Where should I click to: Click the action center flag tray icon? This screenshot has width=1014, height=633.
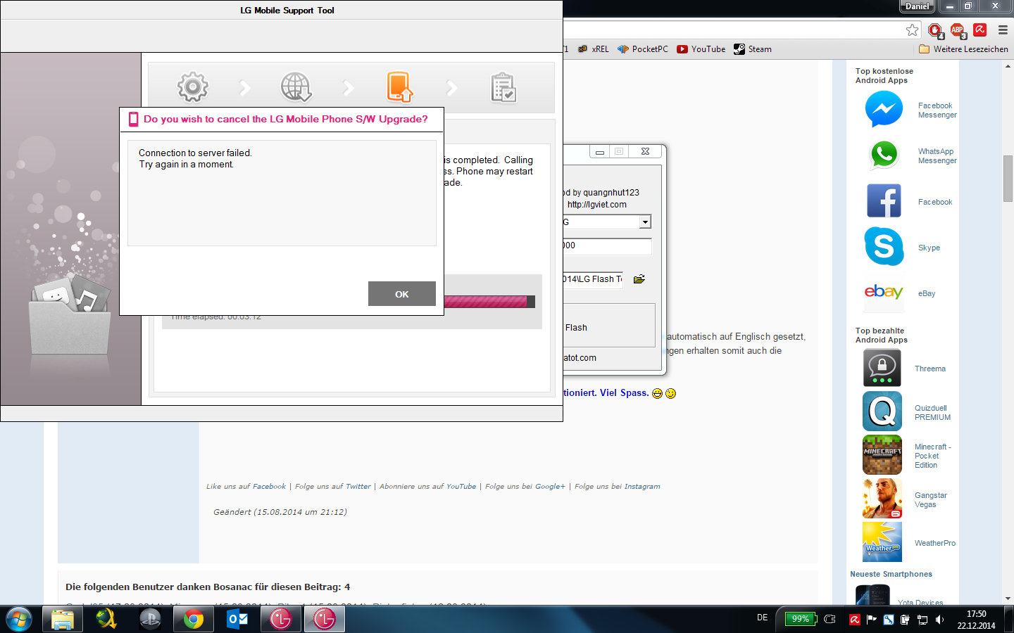(x=871, y=620)
